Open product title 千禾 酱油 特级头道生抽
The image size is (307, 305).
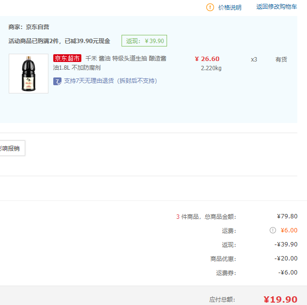coord(109,63)
